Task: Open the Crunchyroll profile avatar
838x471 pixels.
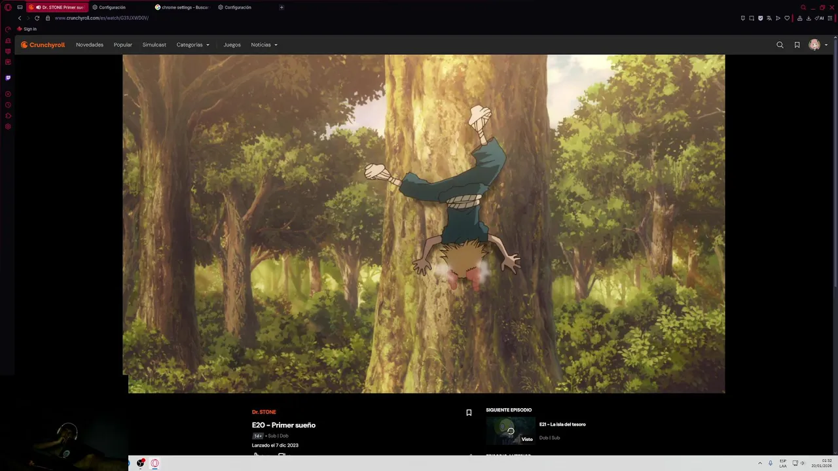Action: pyautogui.click(x=814, y=44)
